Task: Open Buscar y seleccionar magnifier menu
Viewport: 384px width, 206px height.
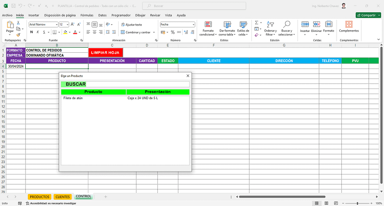Action: 287,29
